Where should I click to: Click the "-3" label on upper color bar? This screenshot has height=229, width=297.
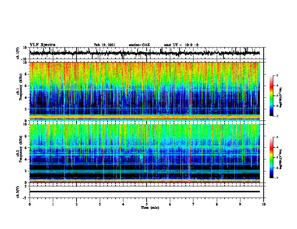pos(277,75)
